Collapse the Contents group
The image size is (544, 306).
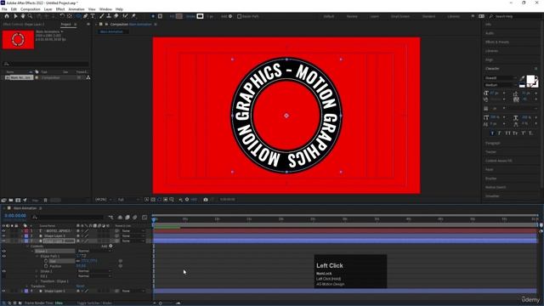[x=28, y=246]
